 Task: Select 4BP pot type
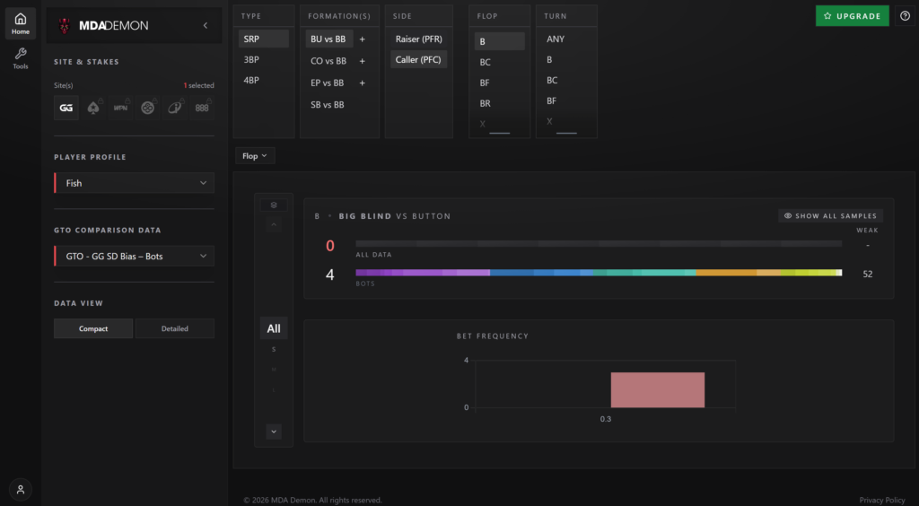[x=263, y=80]
